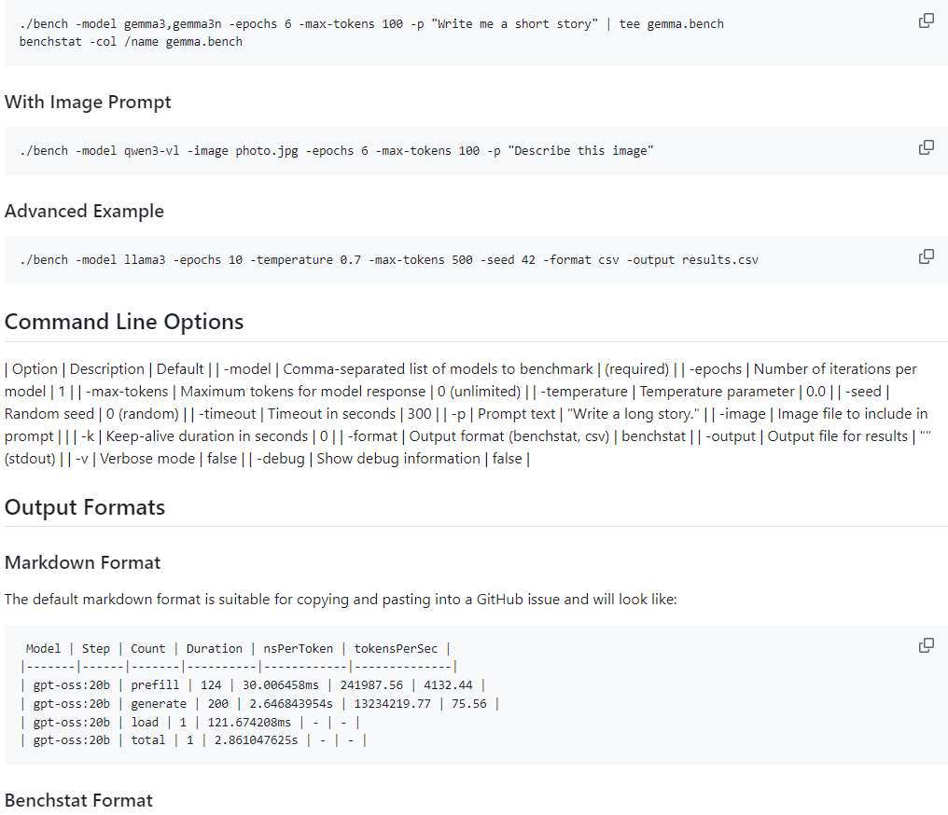The image size is (948, 815).
Task: Click inside the qwen3-vl command text
Action: pyautogui.click(x=336, y=151)
